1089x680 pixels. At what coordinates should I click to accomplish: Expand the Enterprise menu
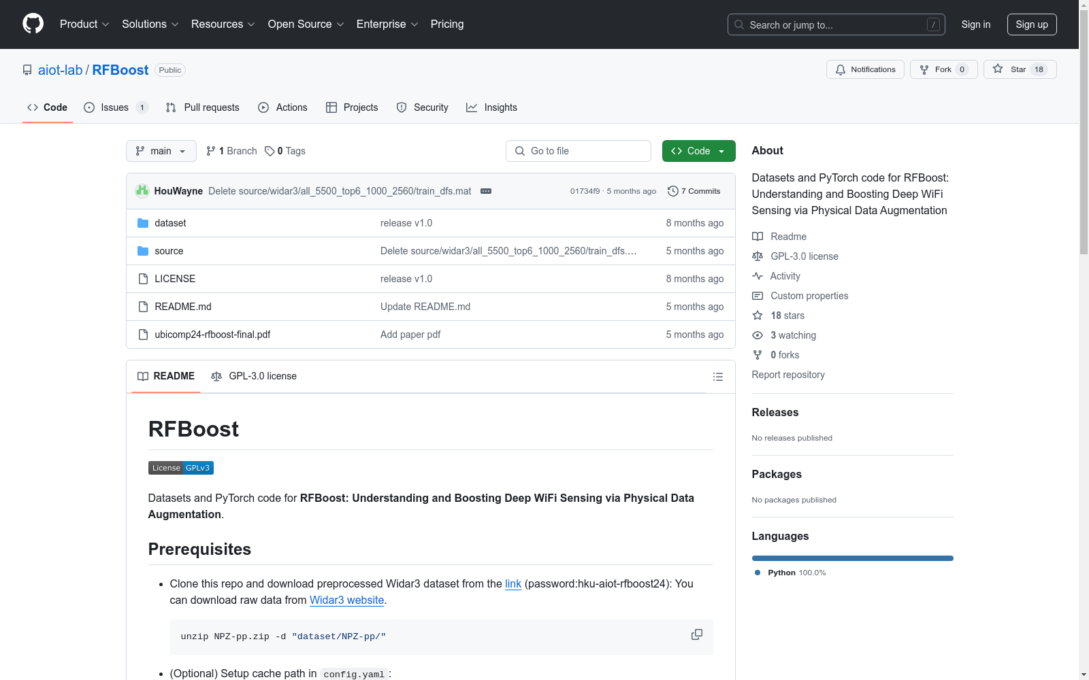pos(387,24)
